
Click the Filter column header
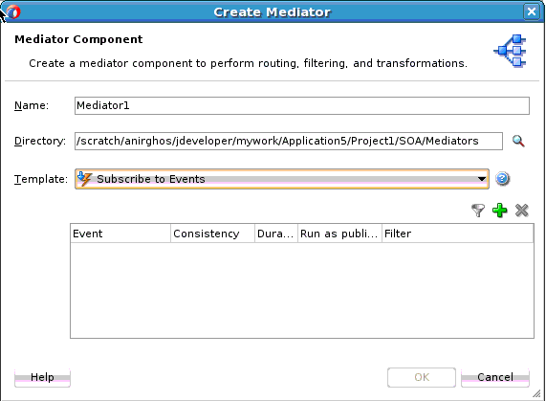(x=458, y=234)
